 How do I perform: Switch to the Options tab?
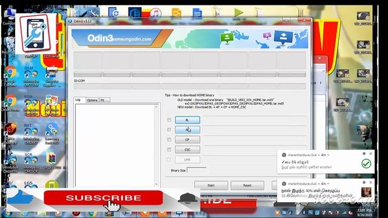[92, 100]
